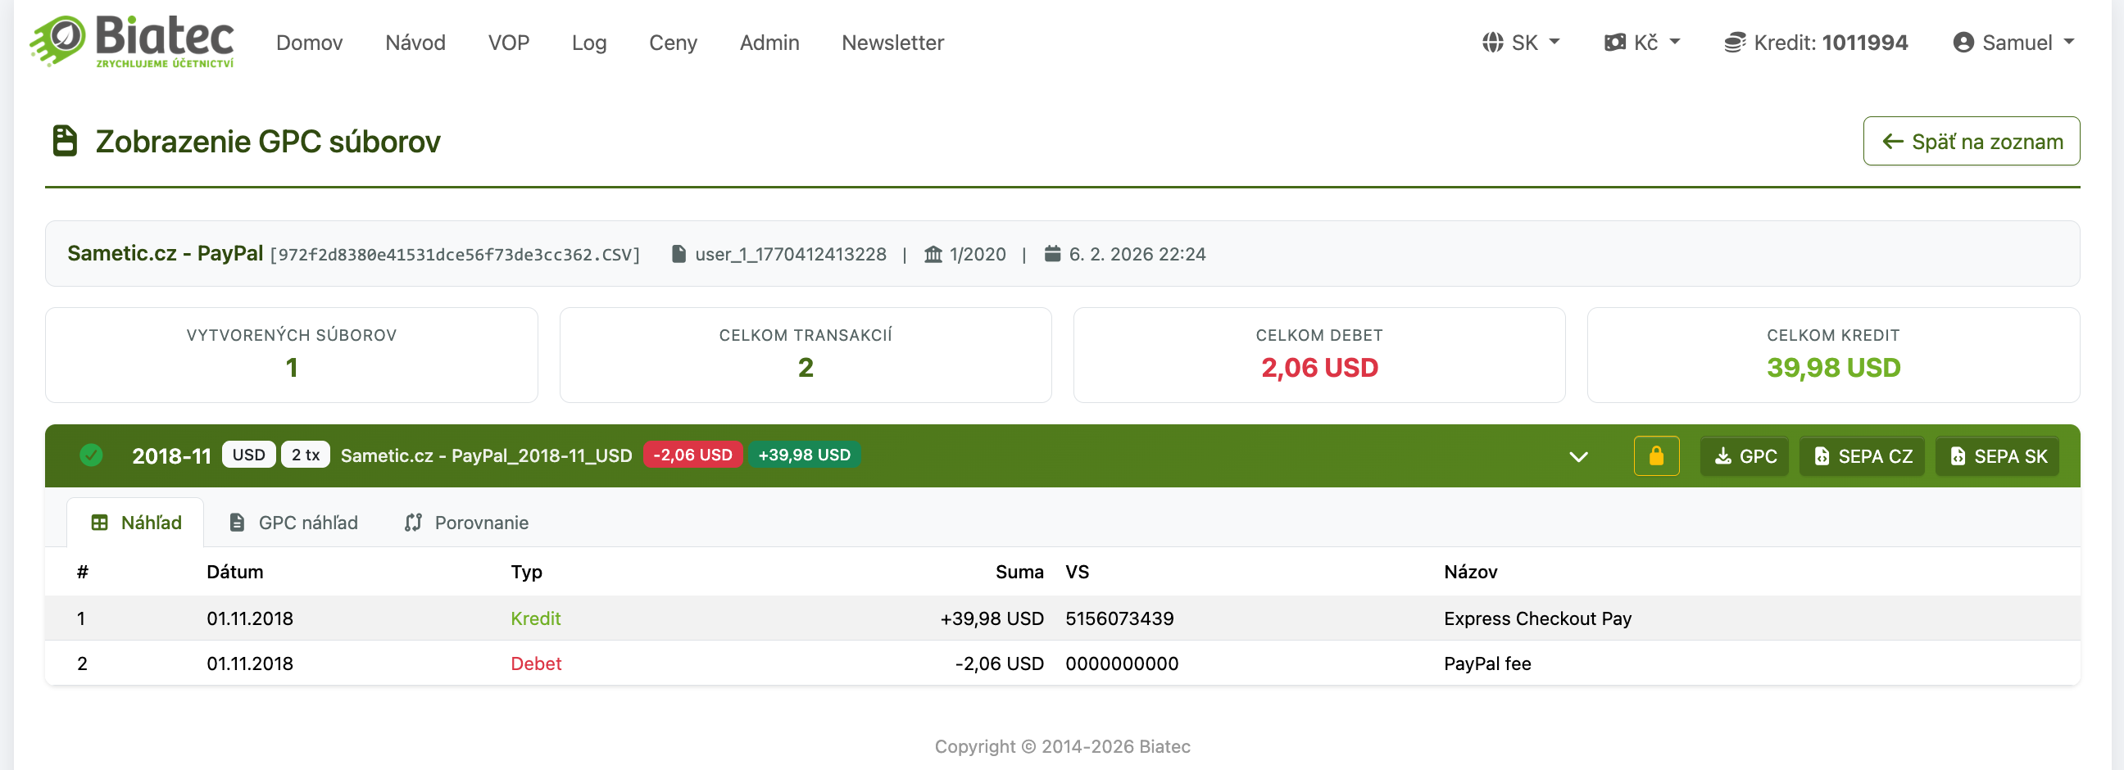Open the Newsletter link

pyautogui.click(x=892, y=43)
